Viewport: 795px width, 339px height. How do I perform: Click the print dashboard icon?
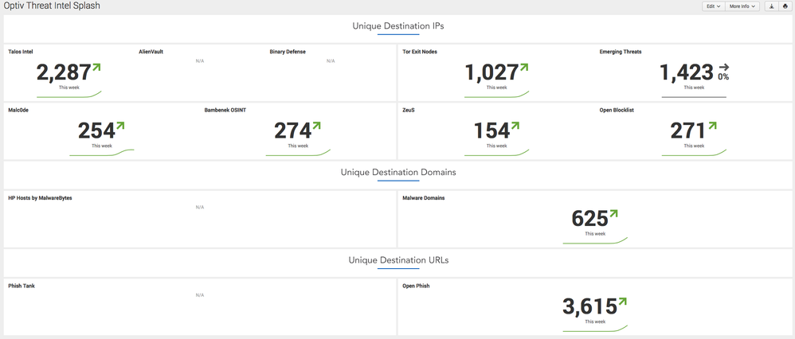785,6
